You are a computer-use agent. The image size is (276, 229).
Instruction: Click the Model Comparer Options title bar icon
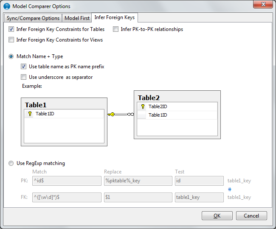(7, 6)
